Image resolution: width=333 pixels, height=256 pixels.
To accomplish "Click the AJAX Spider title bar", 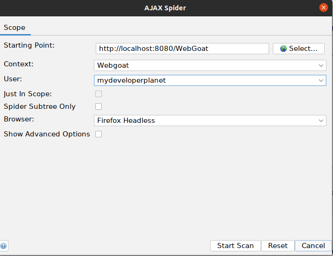I will pos(166,7).
